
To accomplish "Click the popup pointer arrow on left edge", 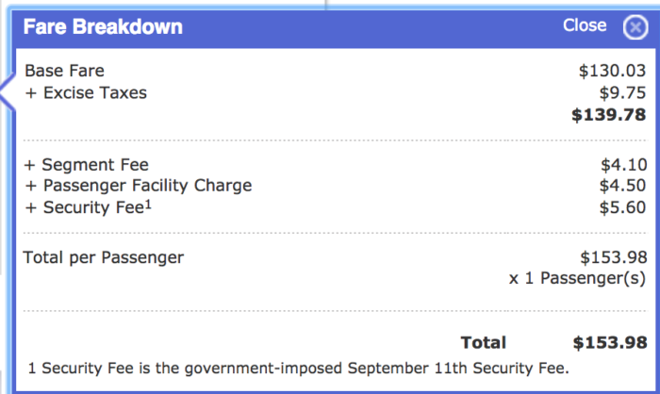I will coord(8,92).
